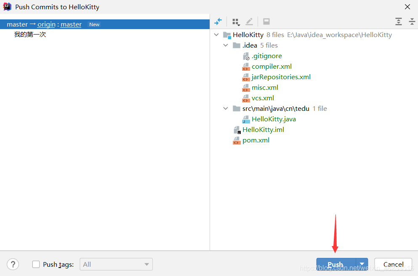Open the Group By toolbar icon
This screenshot has width=418, height=276.
pos(236,21)
